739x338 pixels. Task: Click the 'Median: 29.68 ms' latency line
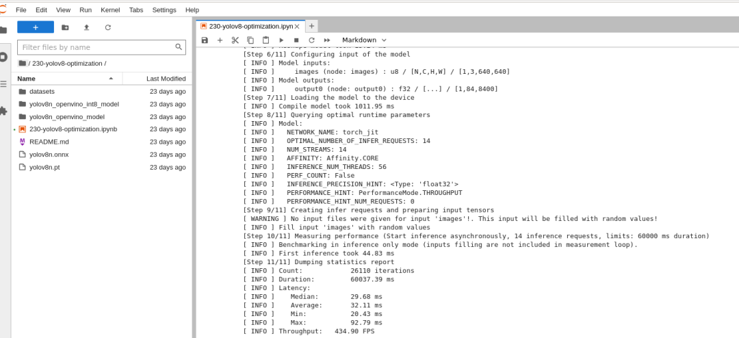click(x=313, y=296)
